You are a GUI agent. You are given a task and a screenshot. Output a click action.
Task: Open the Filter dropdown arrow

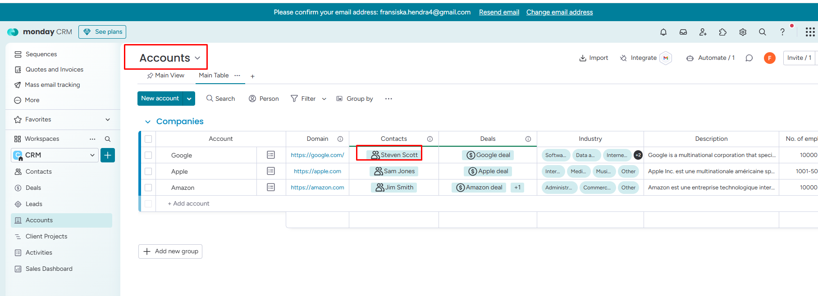coord(324,99)
